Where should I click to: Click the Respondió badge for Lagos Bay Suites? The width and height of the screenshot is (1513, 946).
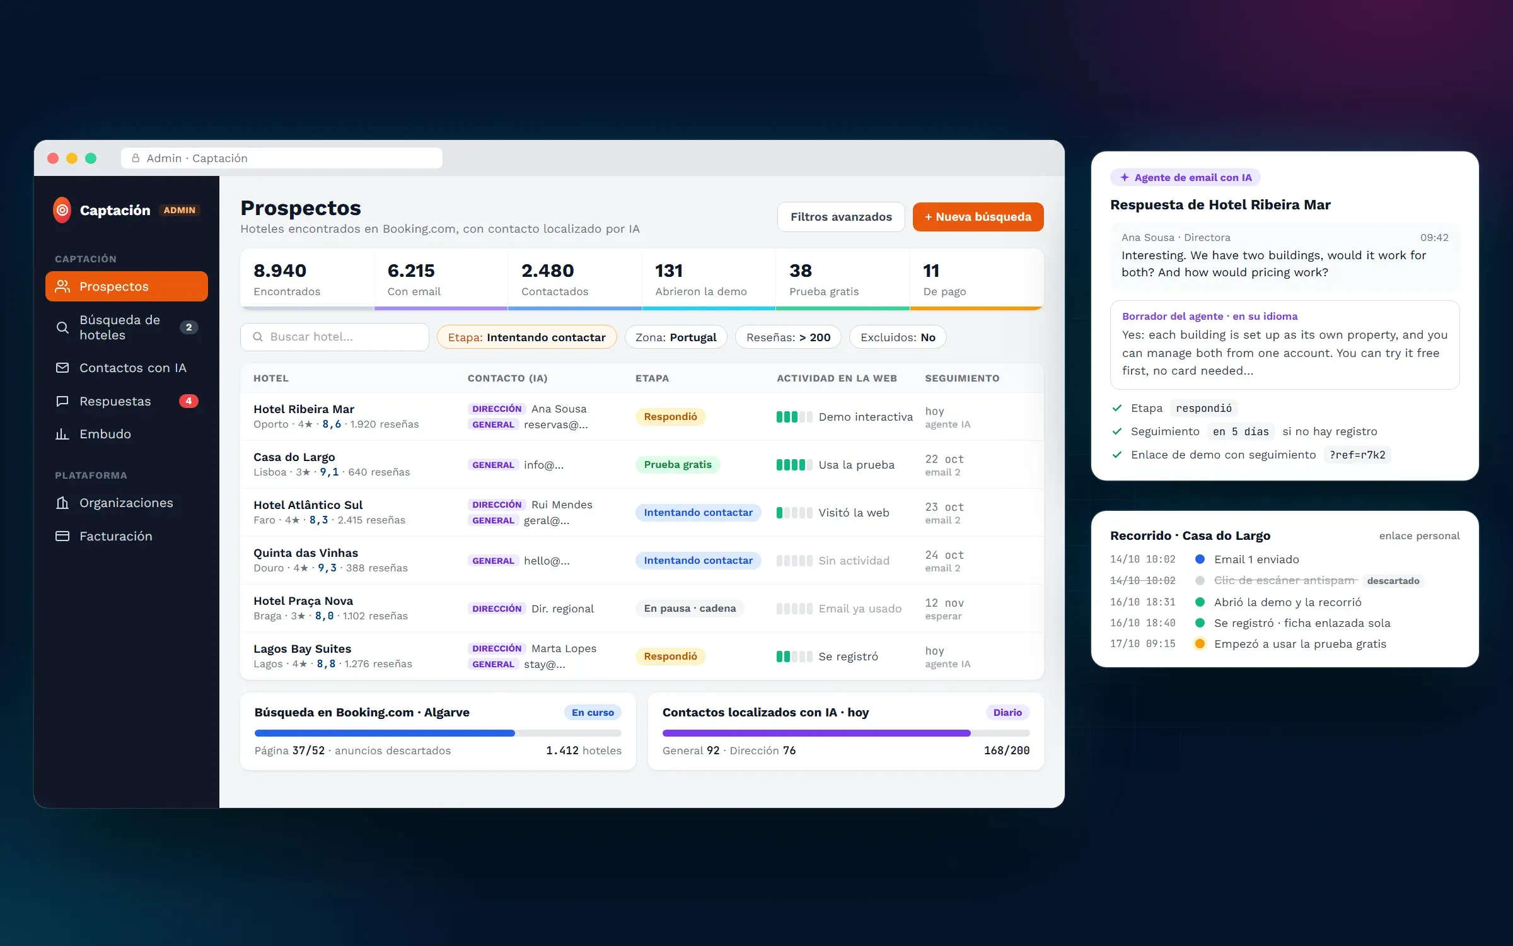pos(670,657)
